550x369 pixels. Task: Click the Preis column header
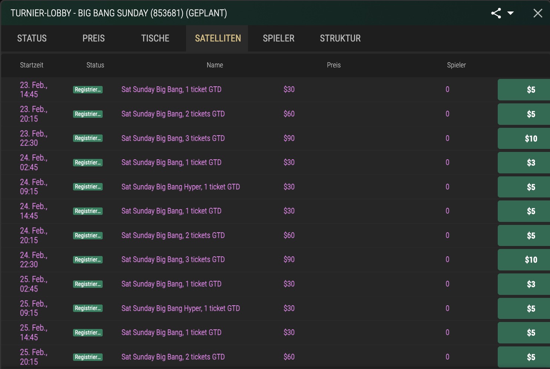point(334,65)
